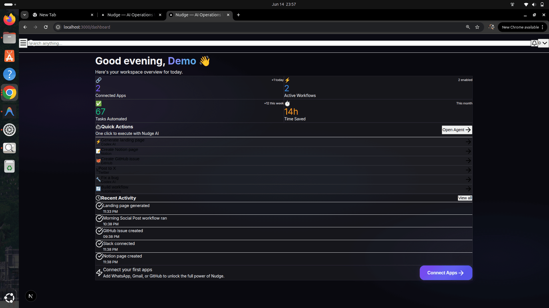Select GitHub issue created activity
The image size is (549, 308).
point(284,233)
